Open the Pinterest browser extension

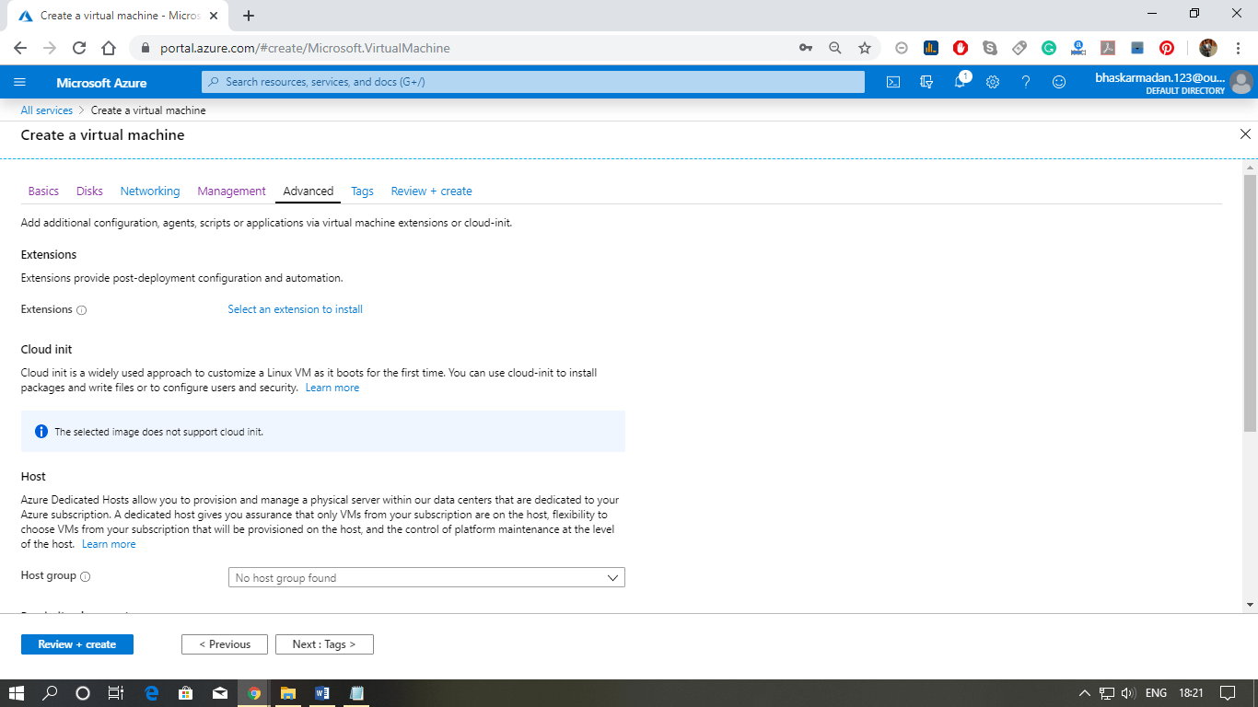[1167, 47]
